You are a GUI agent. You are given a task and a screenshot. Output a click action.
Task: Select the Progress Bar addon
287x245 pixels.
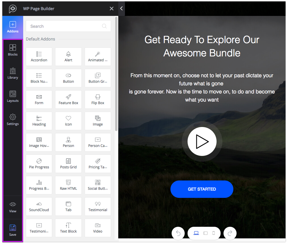coord(39,185)
